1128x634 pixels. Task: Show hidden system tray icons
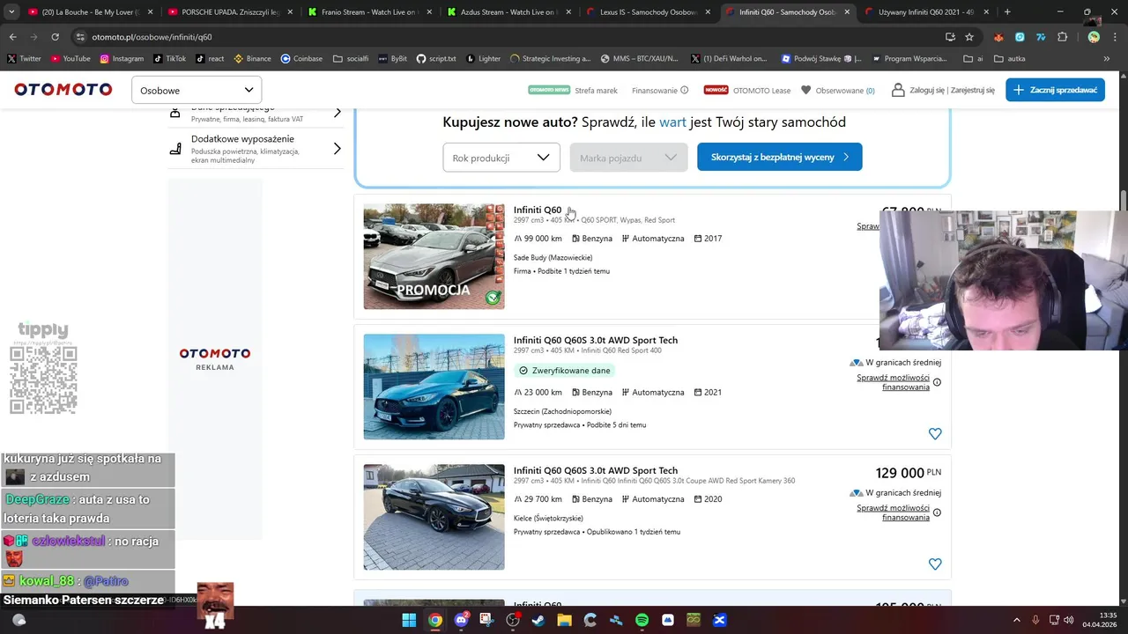click(1016, 620)
